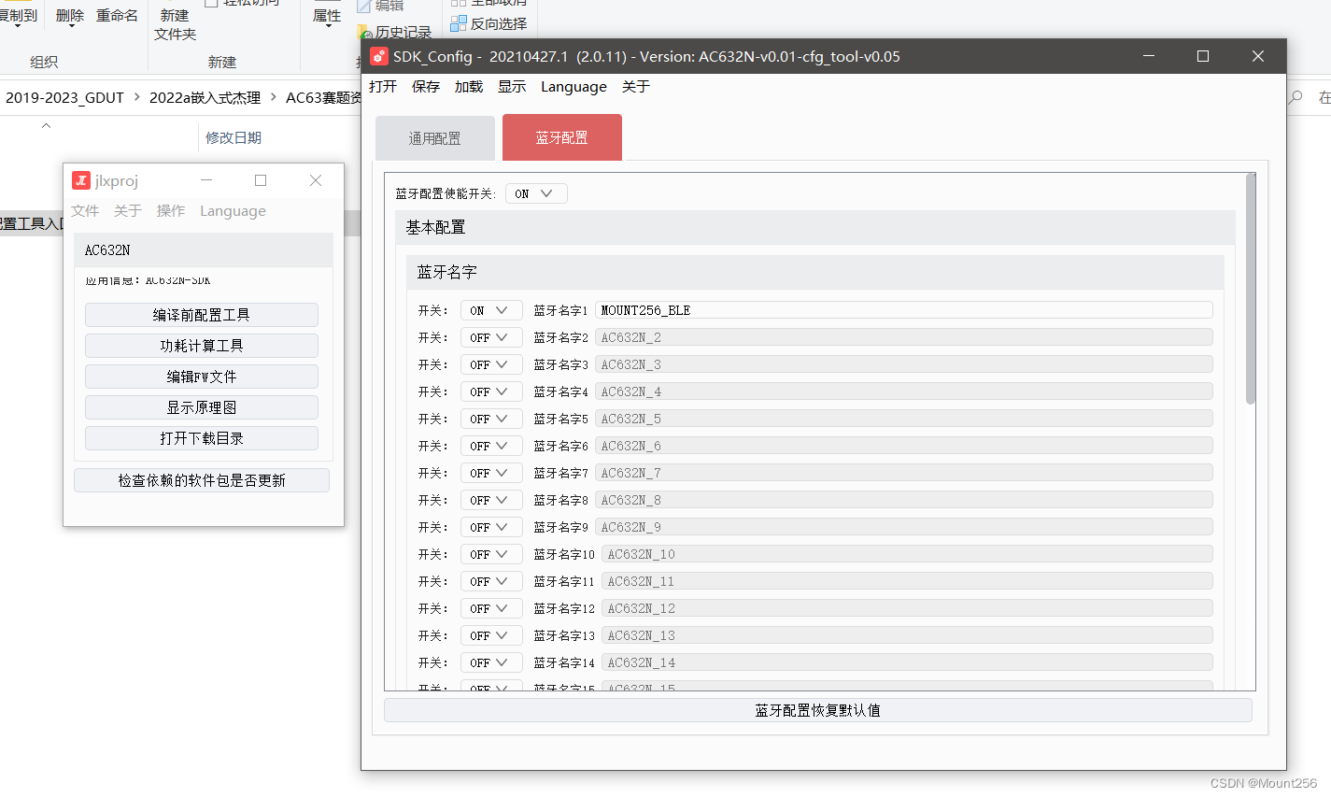Viewport: 1331px width, 797px height.
Task: Click 编译前配置工具 button in jlxproj
Action: coord(202,315)
